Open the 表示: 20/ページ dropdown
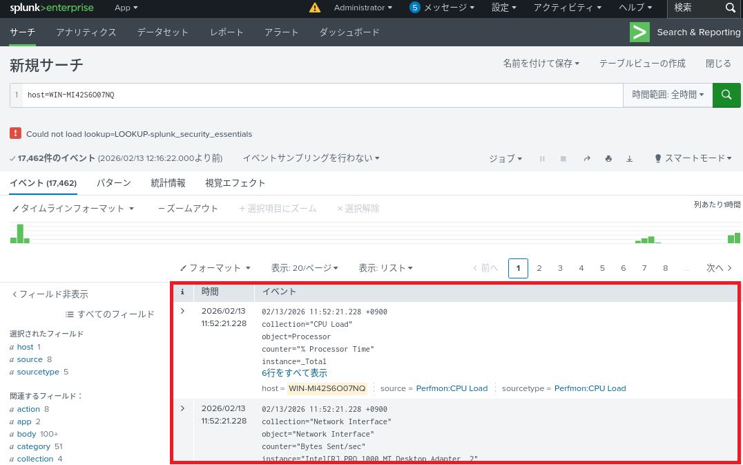Viewport: 743px width, 465px height. coord(305,268)
